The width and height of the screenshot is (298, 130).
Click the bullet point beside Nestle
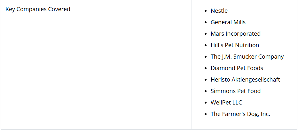206,11
